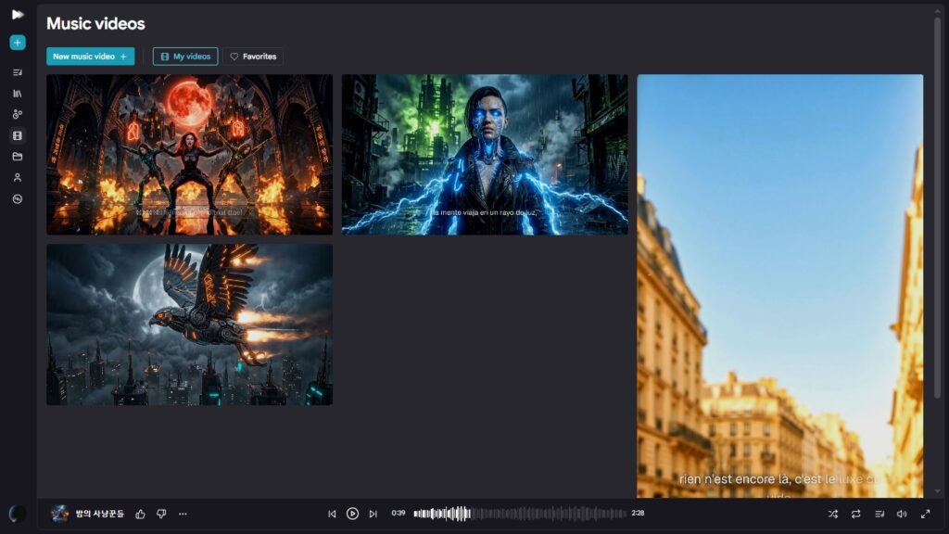The image size is (949, 534).
Task: Click the teal plus create icon in sidebar
Action: [18, 43]
